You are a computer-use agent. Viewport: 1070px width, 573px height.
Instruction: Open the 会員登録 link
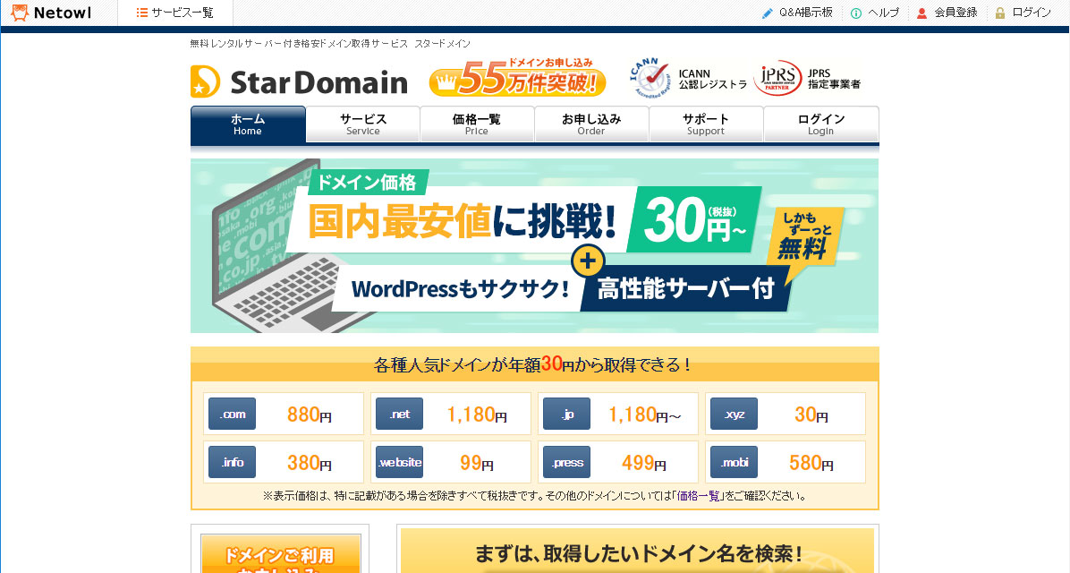click(955, 13)
